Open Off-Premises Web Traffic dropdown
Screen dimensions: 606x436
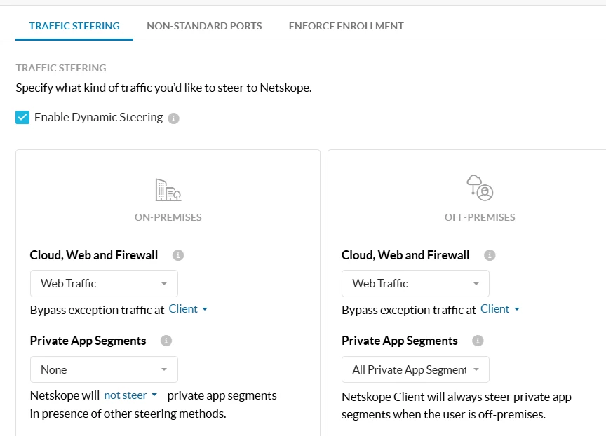coord(415,283)
